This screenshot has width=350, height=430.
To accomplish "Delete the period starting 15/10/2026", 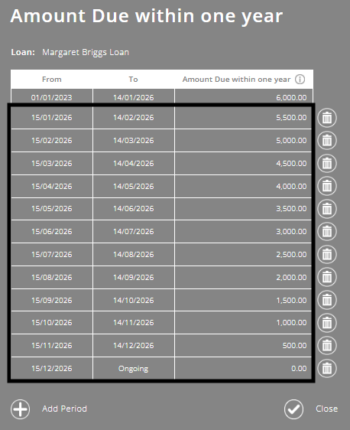I will click(327, 323).
